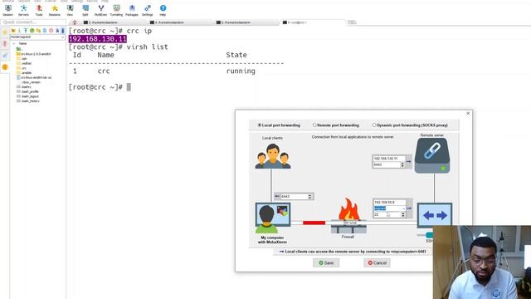The width and height of the screenshot is (531, 299).
Task: Click the red delete icon in SFTP toolbar
Action: click(51, 31)
